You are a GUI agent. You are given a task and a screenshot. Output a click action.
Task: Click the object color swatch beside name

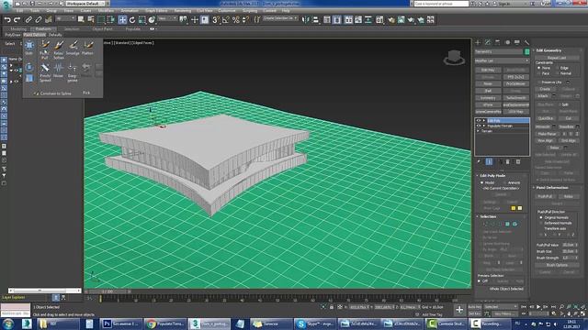pyautogui.click(x=526, y=51)
